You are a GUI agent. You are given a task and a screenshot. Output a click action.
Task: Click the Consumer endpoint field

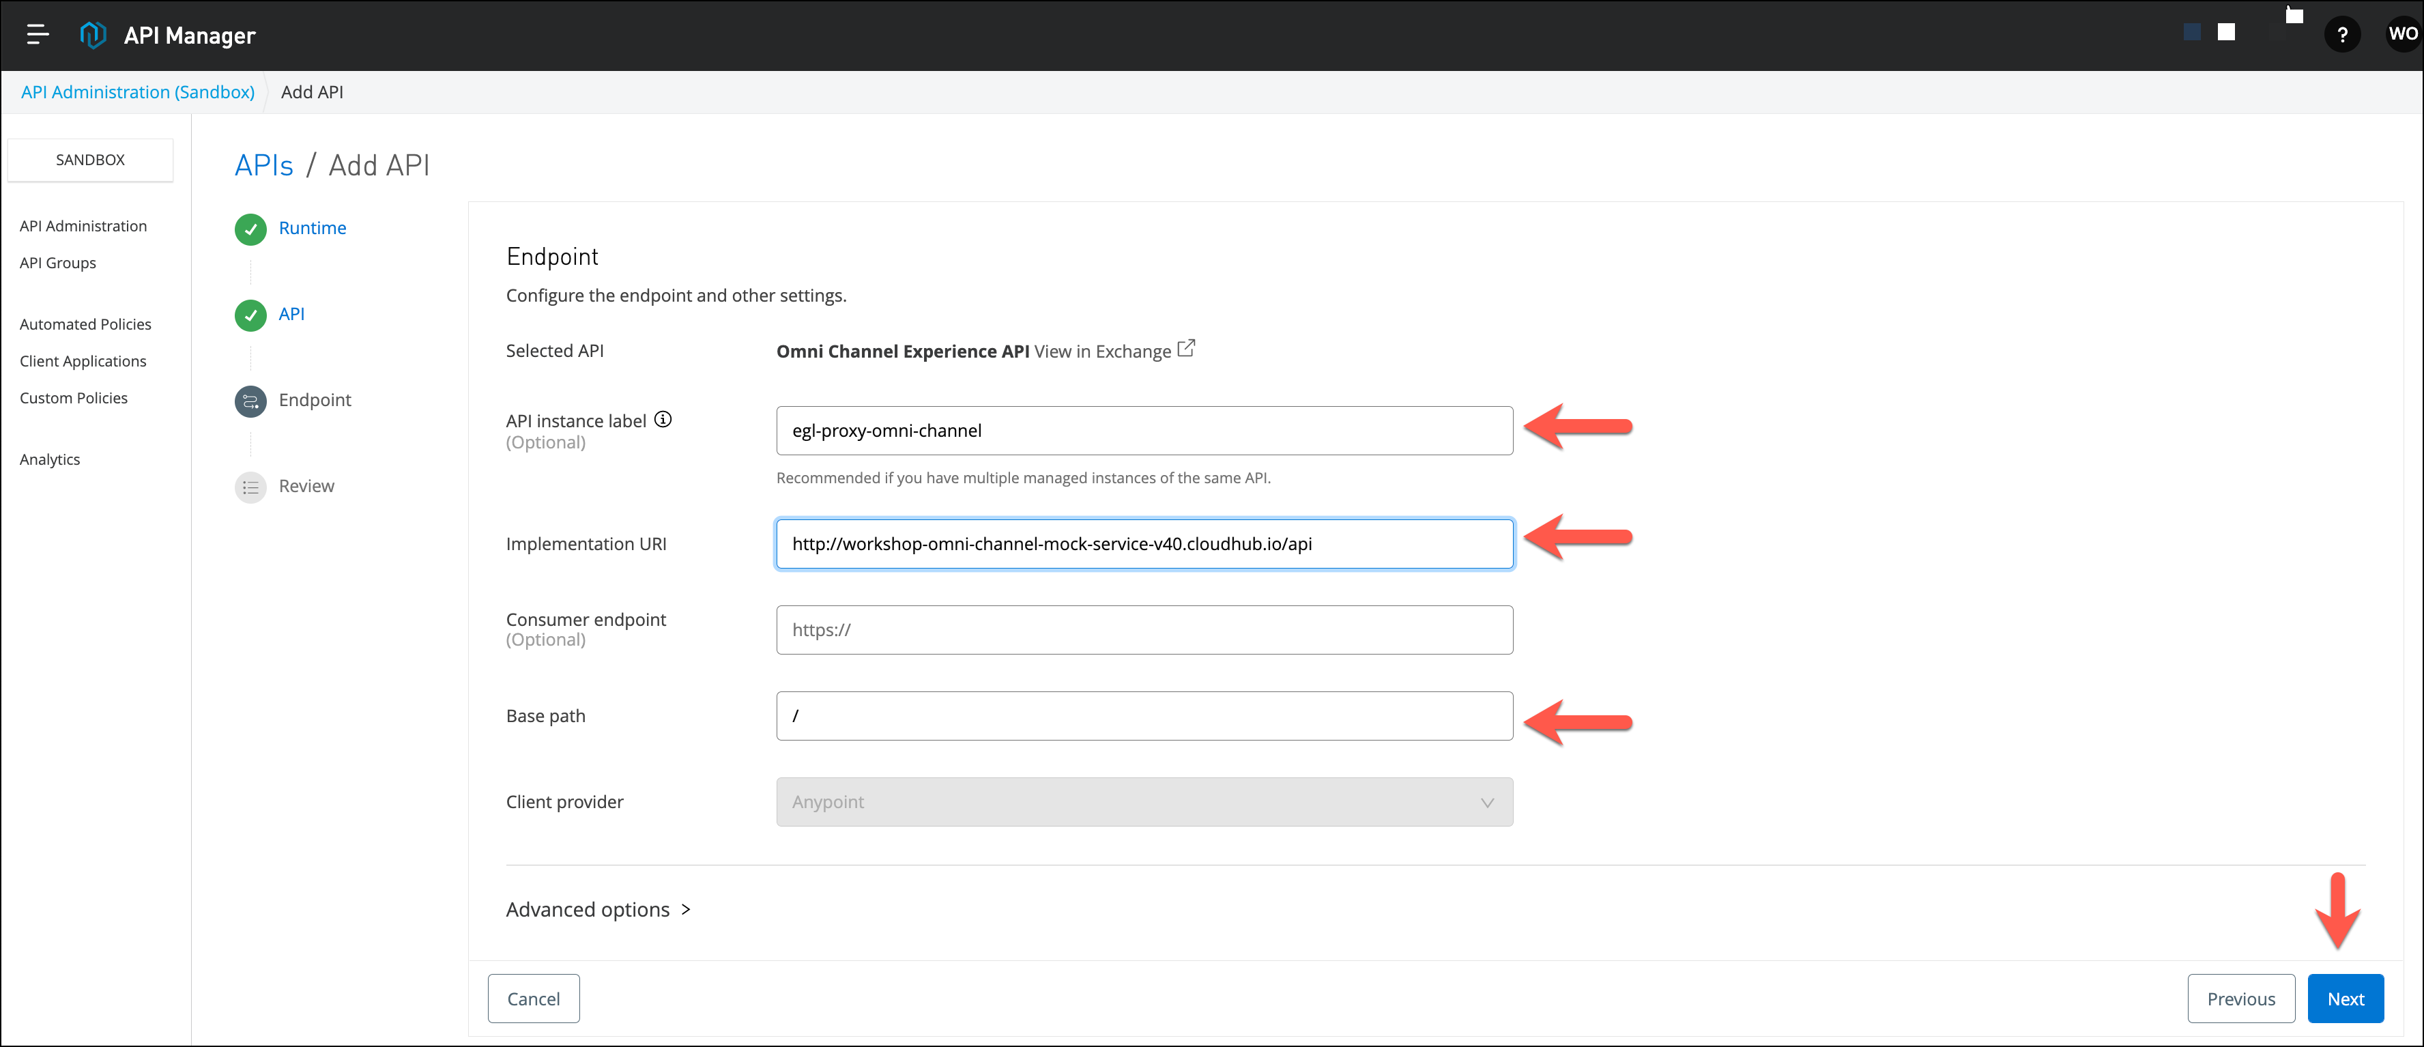click(1144, 630)
